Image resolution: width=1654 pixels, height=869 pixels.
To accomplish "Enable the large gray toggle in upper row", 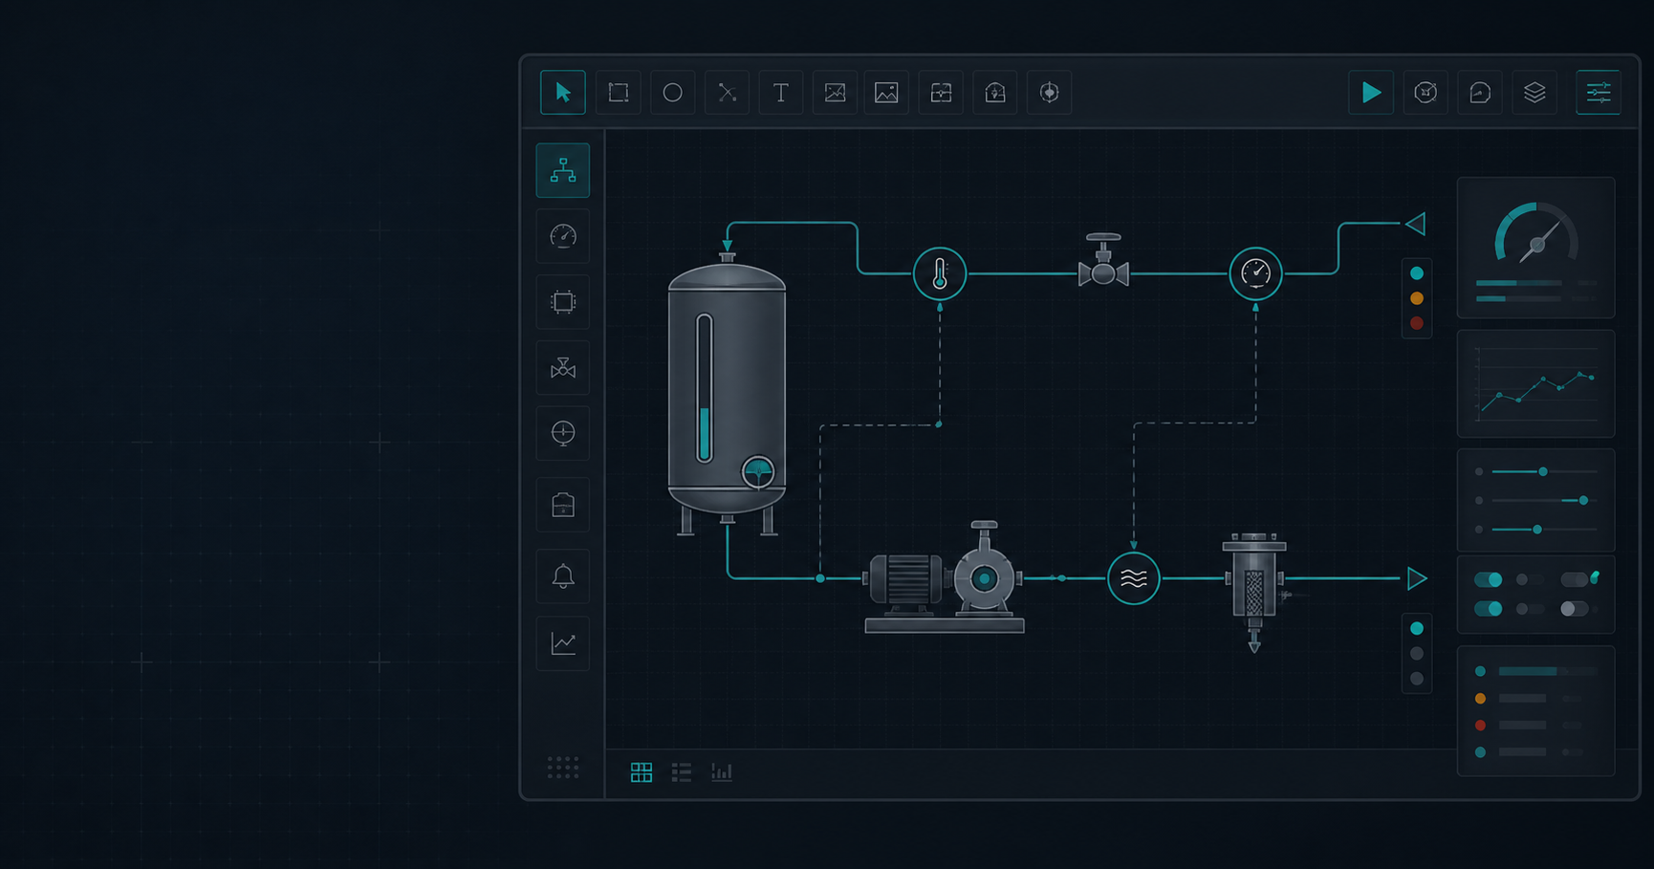I will [x=1575, y=579].
